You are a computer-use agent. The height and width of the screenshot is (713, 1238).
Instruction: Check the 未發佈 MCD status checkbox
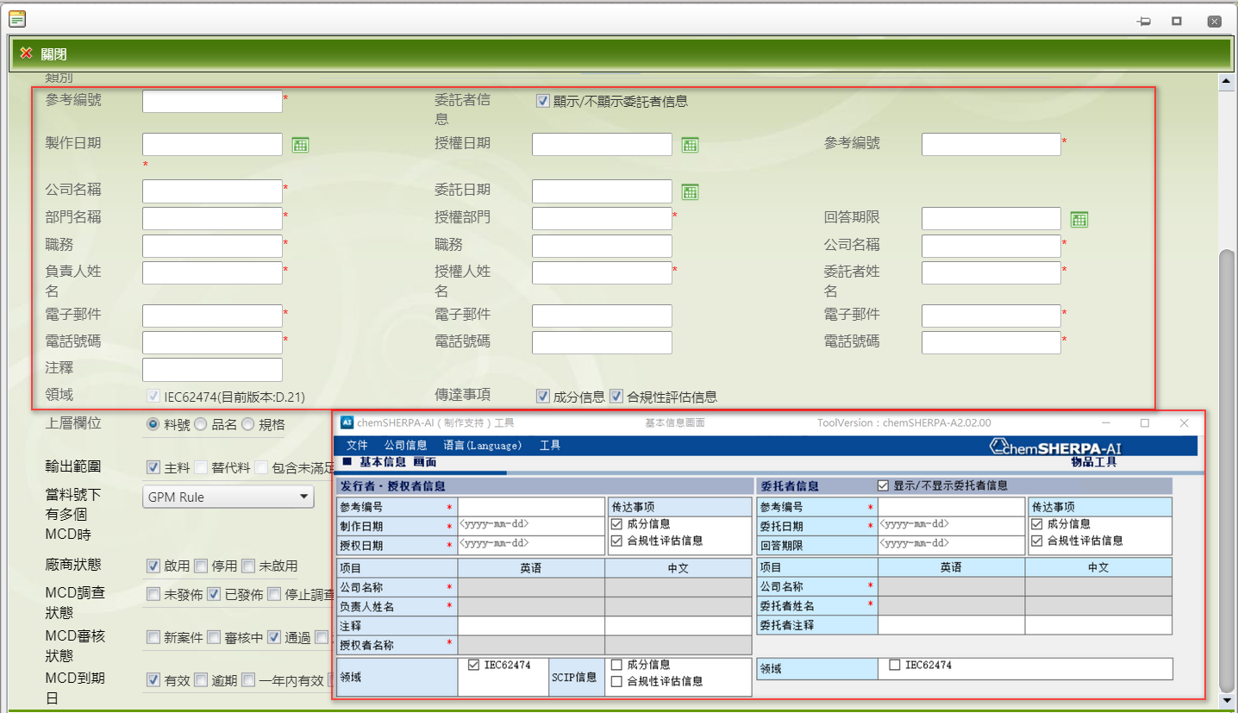pyautogui.click(x=153, y=594)
